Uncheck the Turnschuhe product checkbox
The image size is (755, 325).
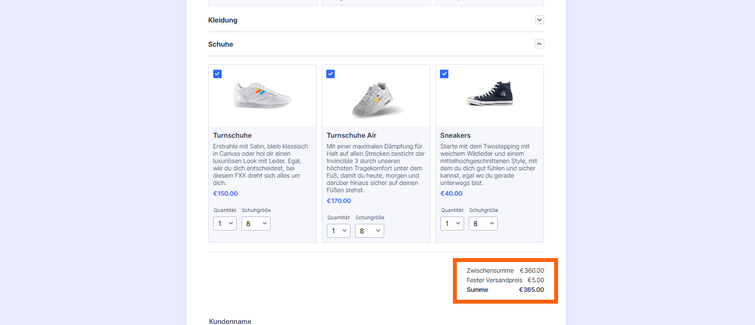(x=217, y=74)
